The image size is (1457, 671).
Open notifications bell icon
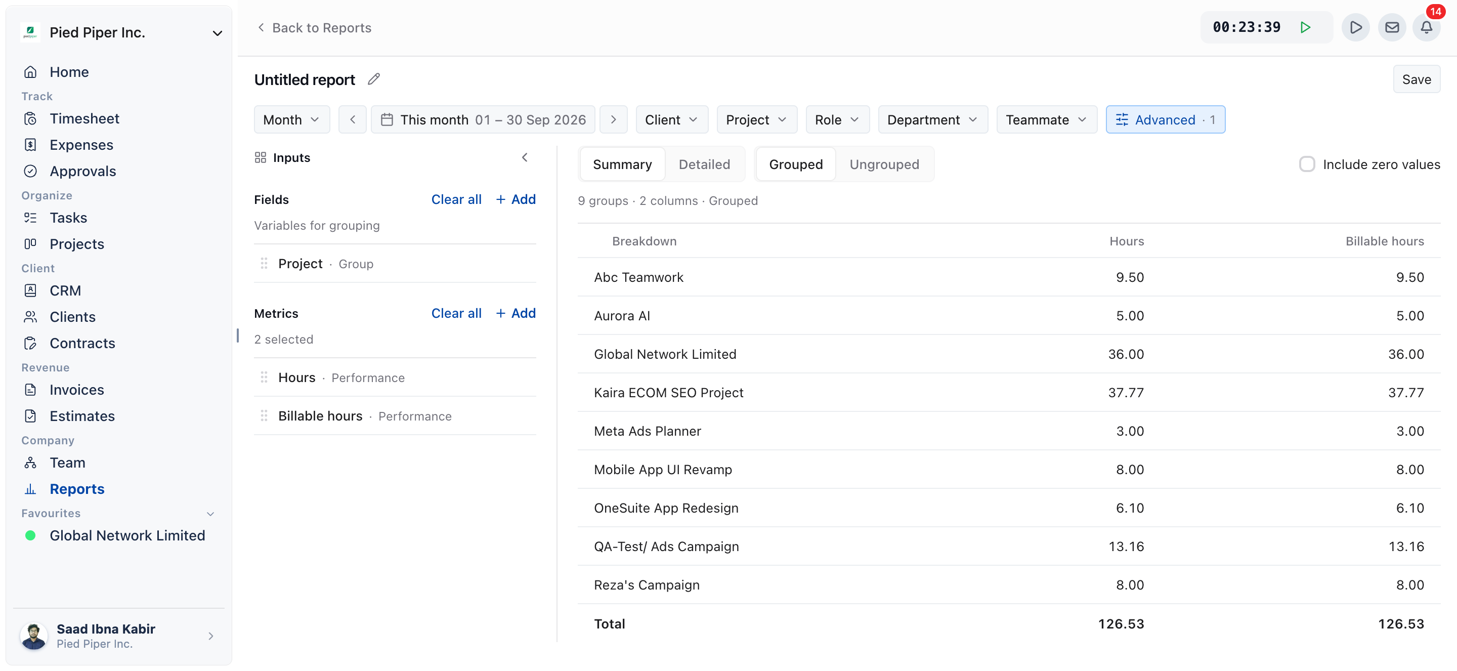(x=1427, y=27)
